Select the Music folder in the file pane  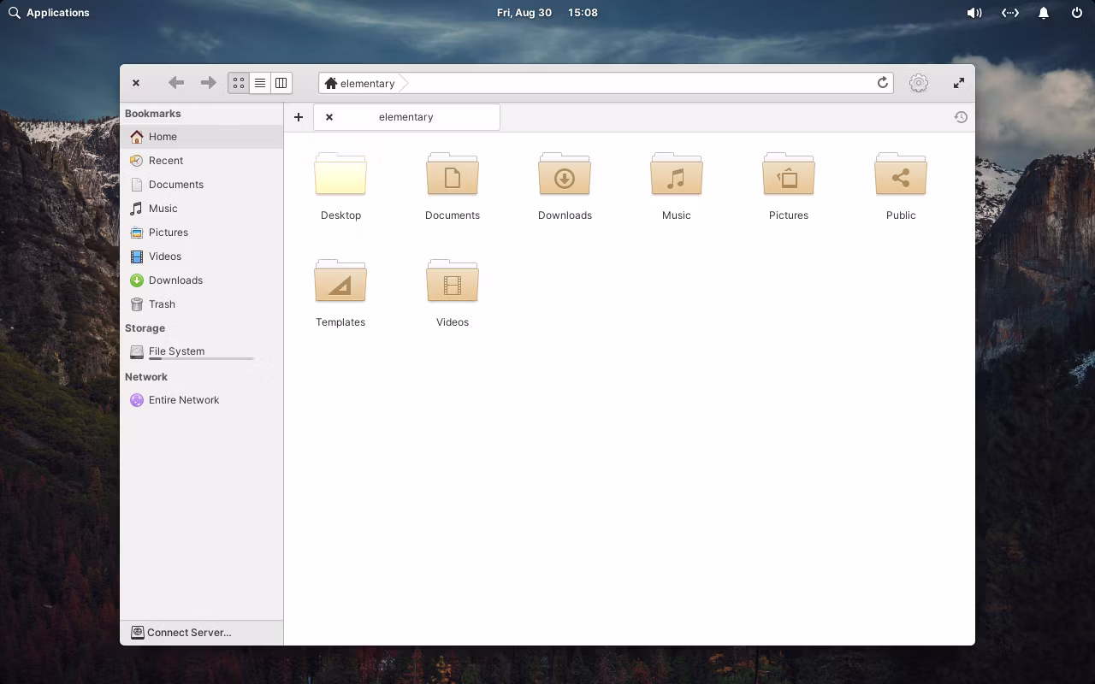[x=676, y=176]
